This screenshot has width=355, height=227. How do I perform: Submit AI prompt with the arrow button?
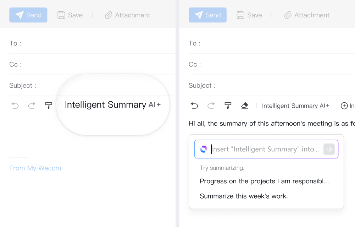pyautogui.click(x=329, y=149)
